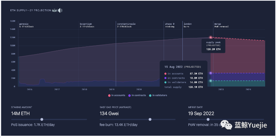Click the '15 Aug 2022 (PROJECTED)' tooltip header

(182, 67)
